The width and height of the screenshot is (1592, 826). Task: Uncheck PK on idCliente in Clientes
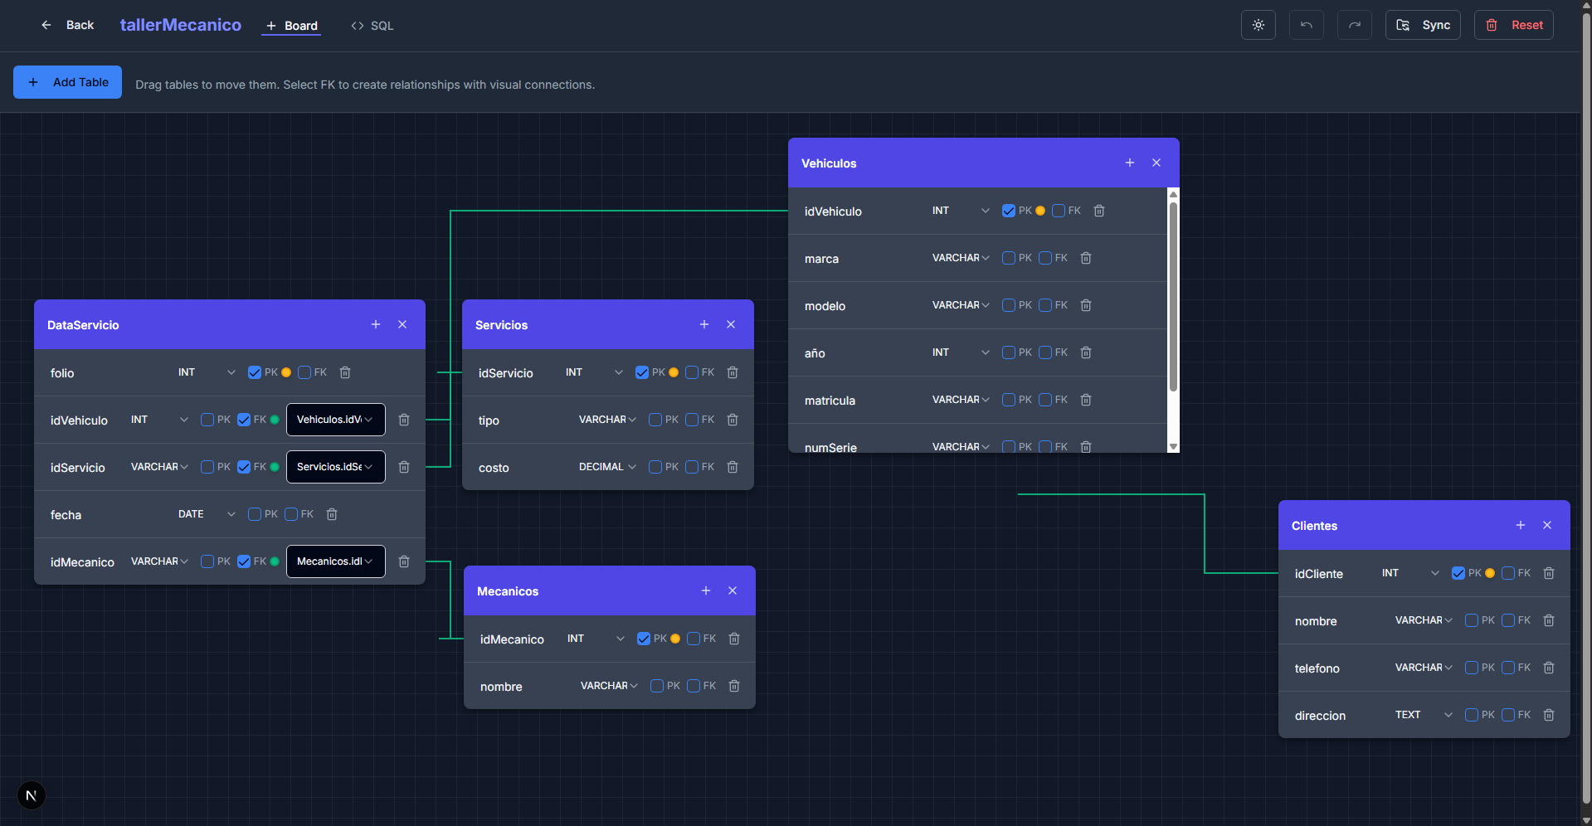(1458, 572)
